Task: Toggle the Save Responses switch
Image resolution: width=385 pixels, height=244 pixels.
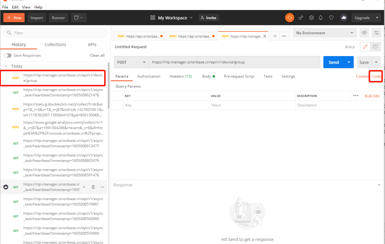Action: tap(8, 55)
